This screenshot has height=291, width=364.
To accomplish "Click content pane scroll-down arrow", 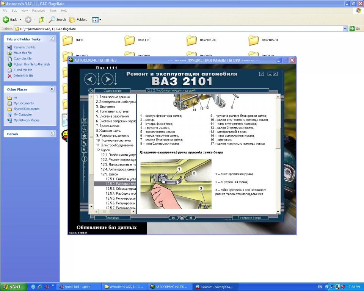I will coord(278,212).
